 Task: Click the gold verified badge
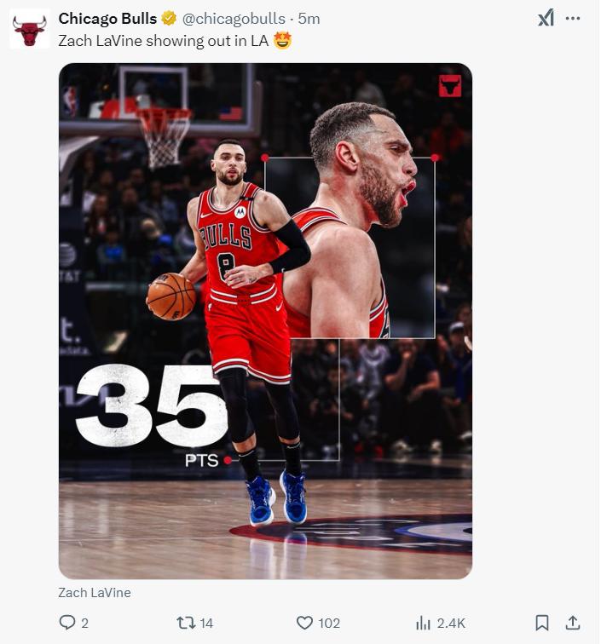tap(170, 19)
